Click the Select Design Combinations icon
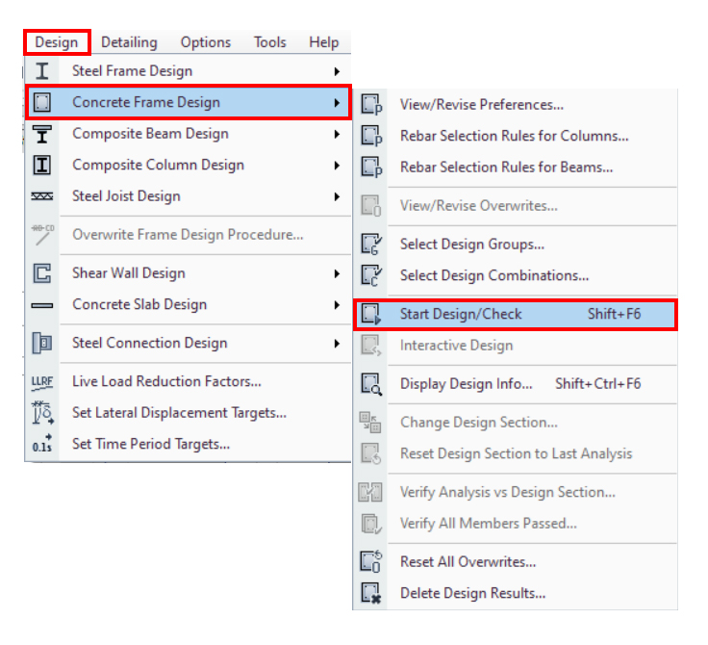This screenshot has height=645, width=708. coord(371,275)
